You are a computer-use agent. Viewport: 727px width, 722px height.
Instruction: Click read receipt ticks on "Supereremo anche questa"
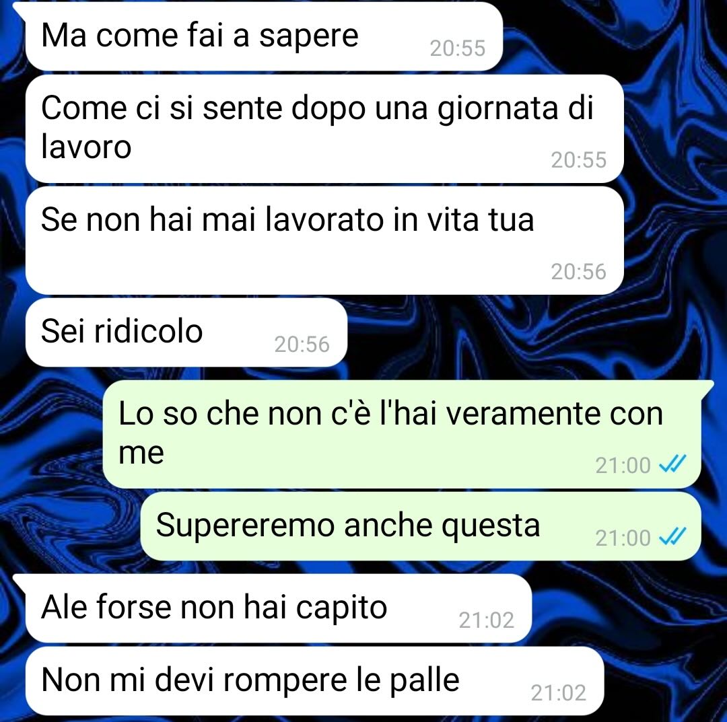coord(672,537)
